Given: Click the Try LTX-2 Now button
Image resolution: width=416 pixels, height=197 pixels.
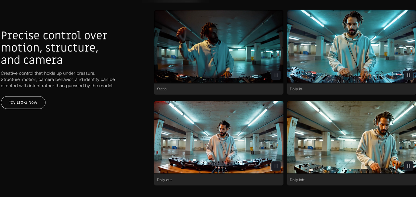Looking at the screenshot, I should [23, 102].
